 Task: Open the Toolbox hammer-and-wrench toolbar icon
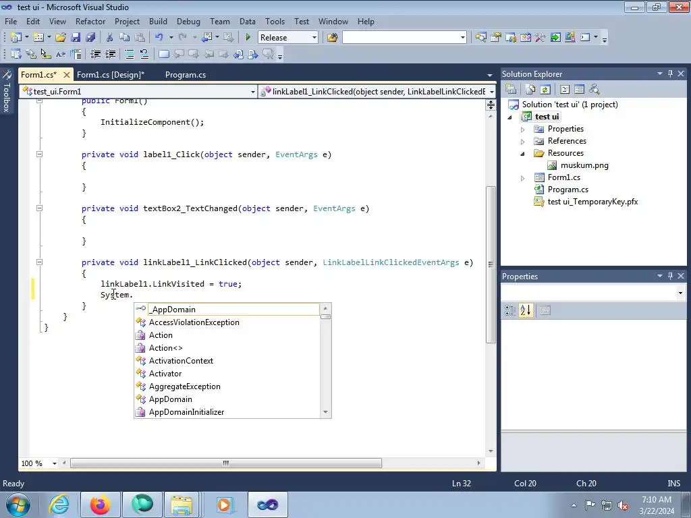pos(541,38)
